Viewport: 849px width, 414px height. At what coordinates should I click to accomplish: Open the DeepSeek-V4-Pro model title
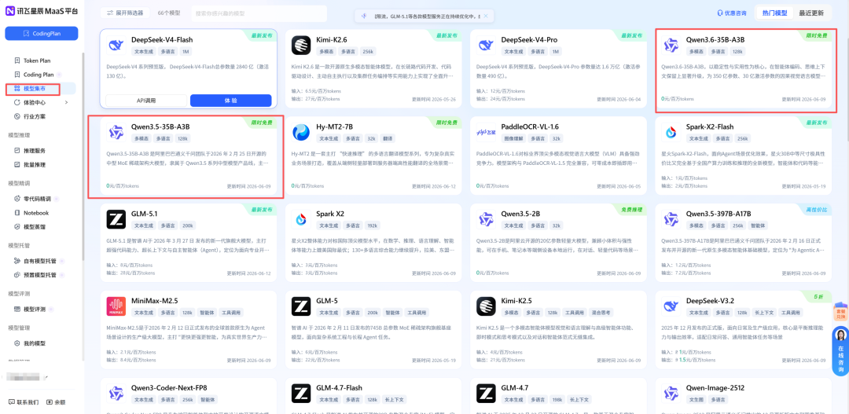[x=529, y=39]
